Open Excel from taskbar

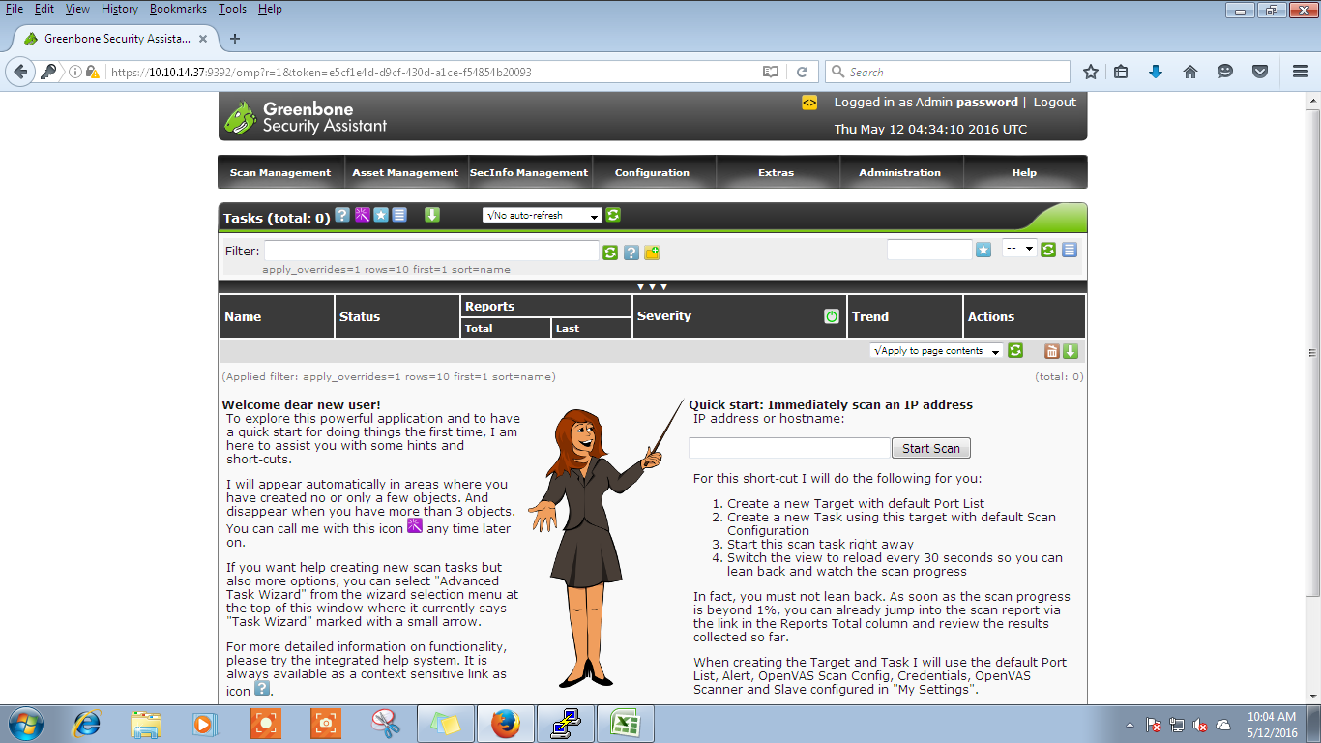(x=626, y=724)
